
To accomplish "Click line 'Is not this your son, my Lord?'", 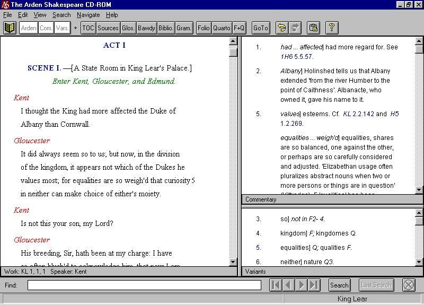I will click(x=67, y=223).
